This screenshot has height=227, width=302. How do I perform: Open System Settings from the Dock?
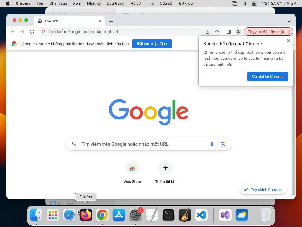[135, 215]
